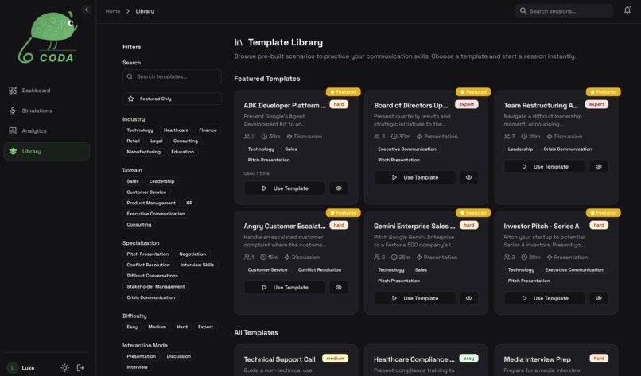This screenshot has height=376, width=641.
Task: Toggle the Healthcare industry filter chip
Action: point(176,130)
